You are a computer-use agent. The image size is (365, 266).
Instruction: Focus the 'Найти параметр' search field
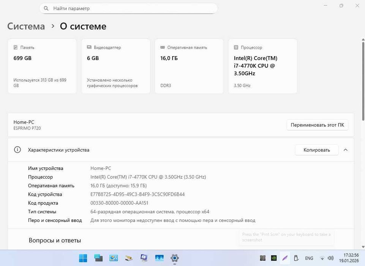pyautogui.click(x=128, y=8)
